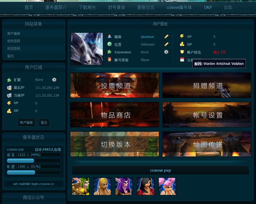Click ccwow pvp in server status
Viewport: 256px width, 204px height.
point(15,149)
